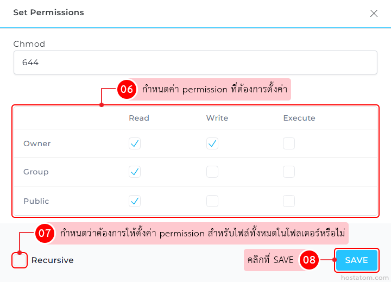Image resolution: width=391 pixels, height=282 pixels.
Task: Uncheck Owner Read permission
Action: pos(135,143)
